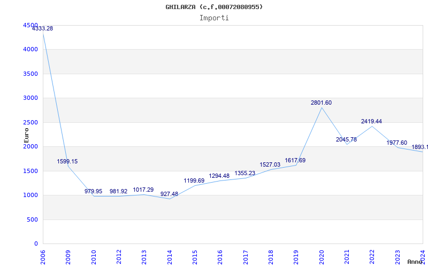Image resolution: width=428 pixels, height=267 pixels.
Task: Click the y-axis value 0
Action: [x=36, y=244]
